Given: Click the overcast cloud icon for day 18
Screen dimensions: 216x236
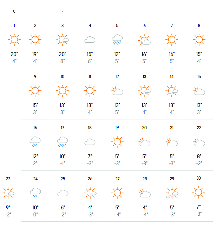Looking at the screenshot, I should 90,142.
